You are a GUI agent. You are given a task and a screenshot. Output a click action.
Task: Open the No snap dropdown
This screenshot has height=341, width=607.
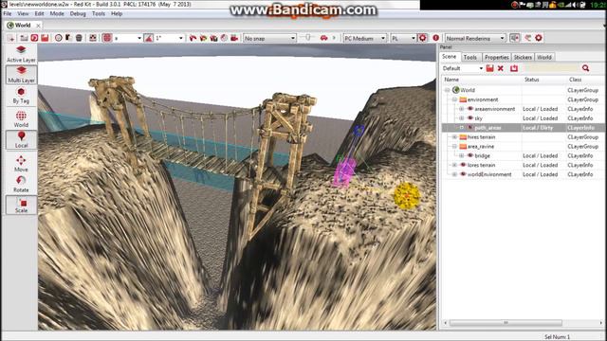point(269,38)
